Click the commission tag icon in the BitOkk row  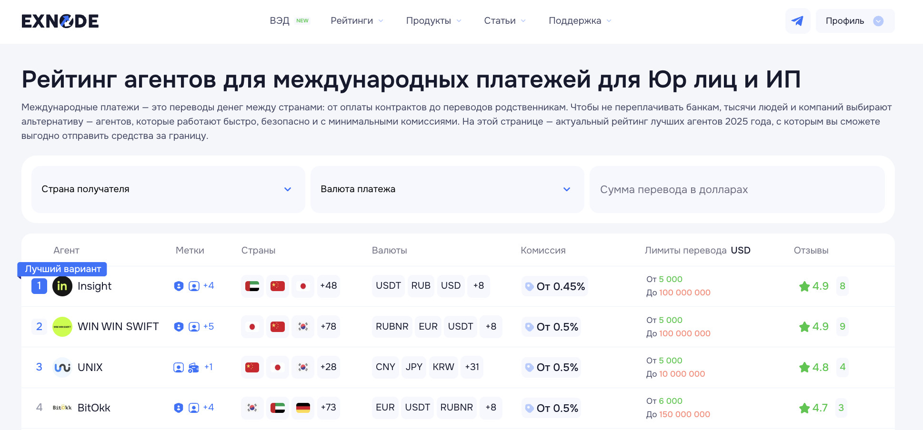[529, 408]
